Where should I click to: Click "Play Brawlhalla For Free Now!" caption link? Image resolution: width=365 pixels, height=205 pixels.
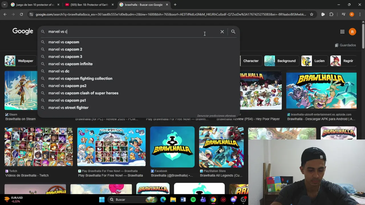(110, 175)
